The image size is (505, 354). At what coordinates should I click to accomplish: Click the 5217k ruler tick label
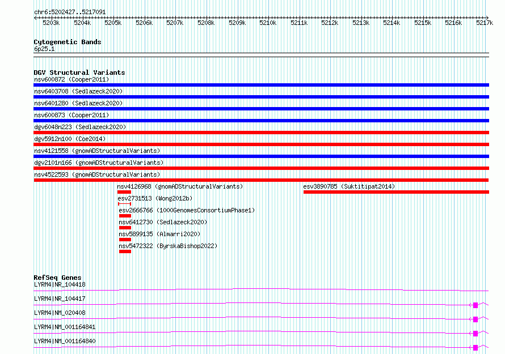pyautogui.click(x=485, y=23)
